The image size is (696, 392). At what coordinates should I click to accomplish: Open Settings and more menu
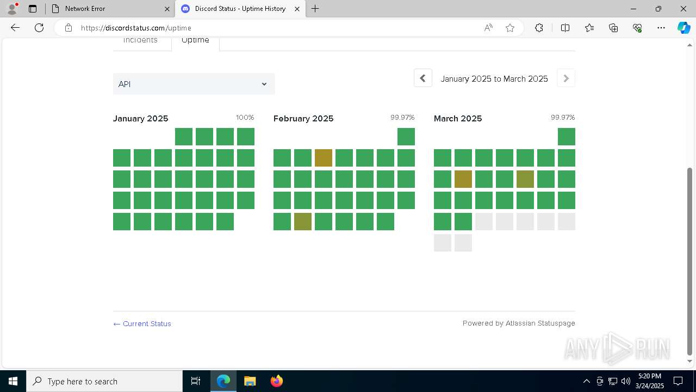661,28
